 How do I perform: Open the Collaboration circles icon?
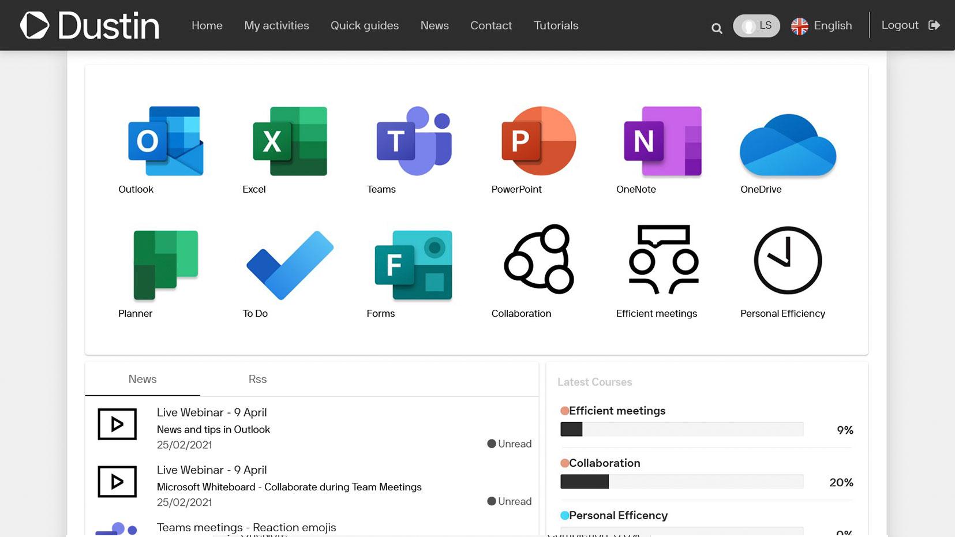[538, 259]
